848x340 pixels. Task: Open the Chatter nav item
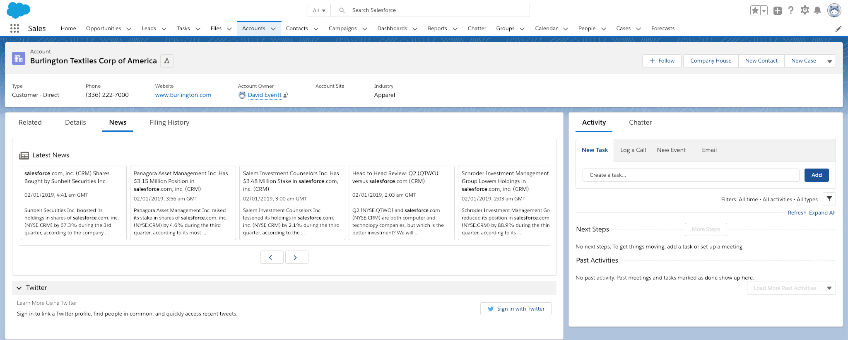(x=477, y=29)
